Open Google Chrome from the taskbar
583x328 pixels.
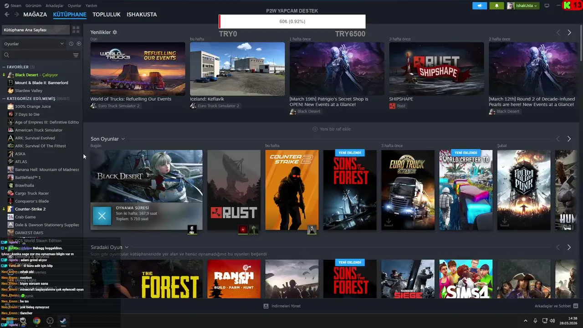[36, 321]
